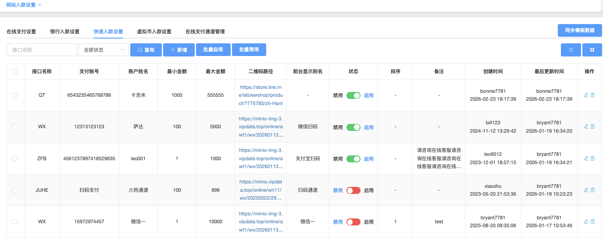
Task: Click edit pencil icon for ZFB row
Action: point(586,158)
